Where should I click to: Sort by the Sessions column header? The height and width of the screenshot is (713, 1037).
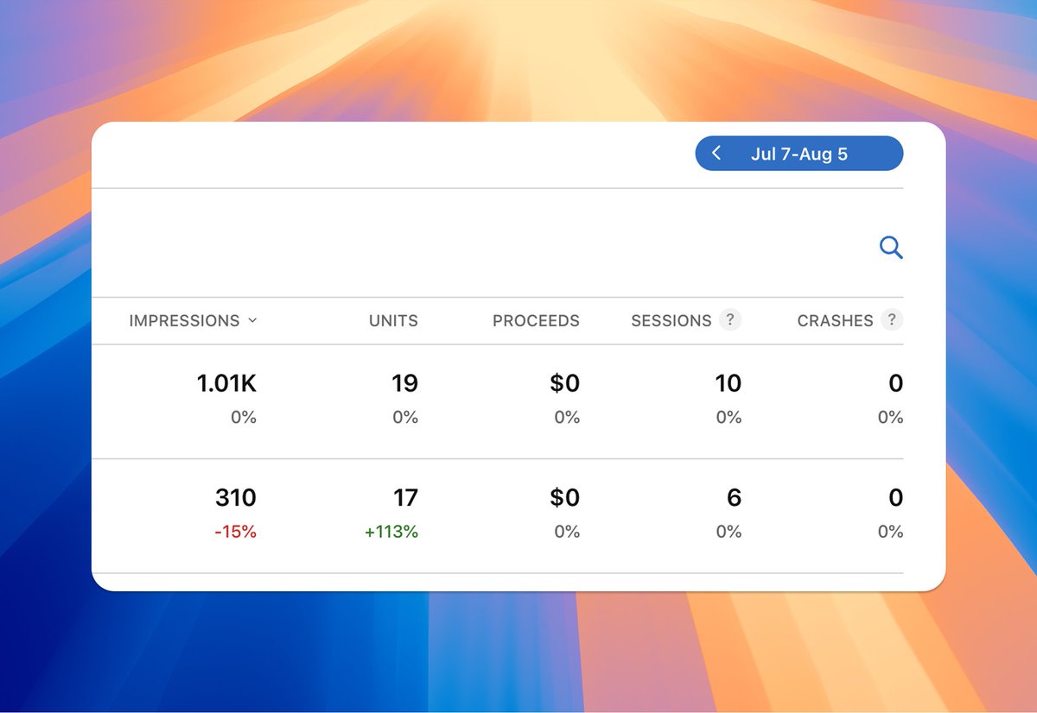click(671, 320)
